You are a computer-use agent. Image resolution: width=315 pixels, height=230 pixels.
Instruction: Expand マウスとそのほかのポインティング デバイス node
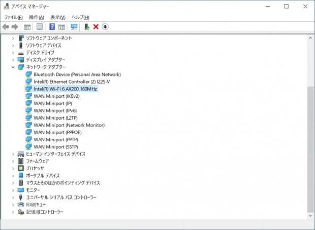tap(13, 183)
